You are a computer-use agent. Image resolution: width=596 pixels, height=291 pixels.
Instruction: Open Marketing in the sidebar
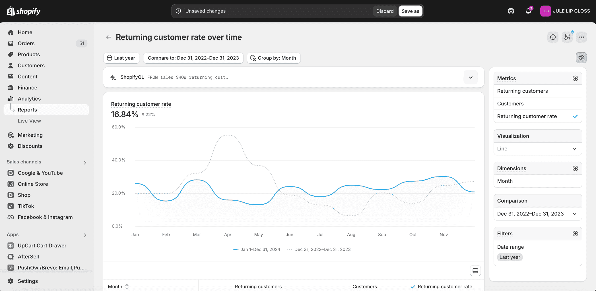[x=46, y=135]
